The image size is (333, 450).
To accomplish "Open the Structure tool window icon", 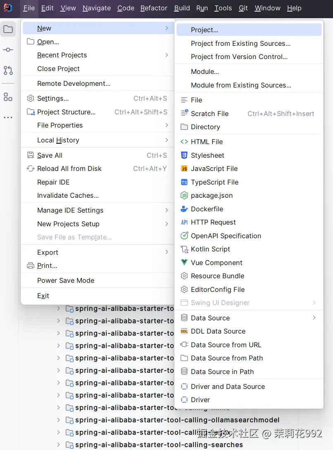I will [x=8, y=97].
